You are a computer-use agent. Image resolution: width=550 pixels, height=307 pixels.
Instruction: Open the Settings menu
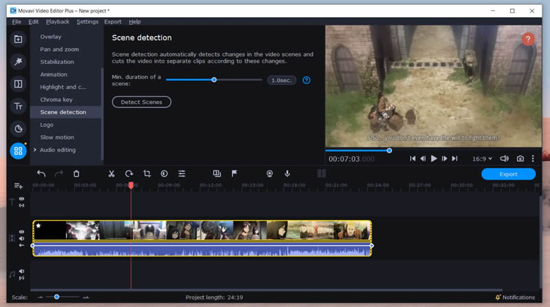[x=87, y=22]
